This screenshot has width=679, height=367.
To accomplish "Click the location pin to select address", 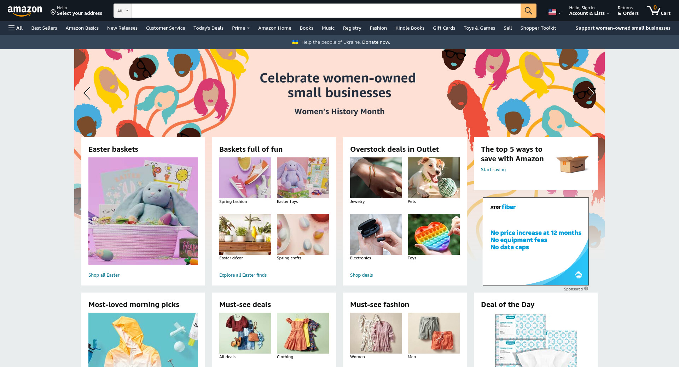I will [x=53, y=12].
